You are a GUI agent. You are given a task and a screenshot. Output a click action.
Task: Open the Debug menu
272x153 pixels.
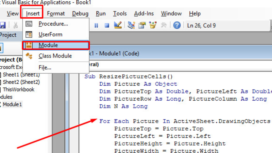[80, 14]
